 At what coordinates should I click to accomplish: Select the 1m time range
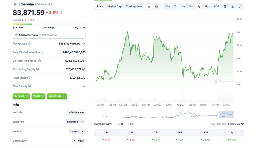[x=183, y=6]
